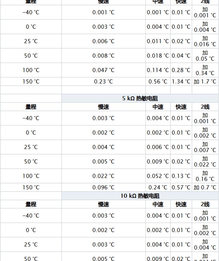Viewport: 219px width, 261px height.
Task: Click the 中速 header in the 5 kΩ table
Action: 158,107
